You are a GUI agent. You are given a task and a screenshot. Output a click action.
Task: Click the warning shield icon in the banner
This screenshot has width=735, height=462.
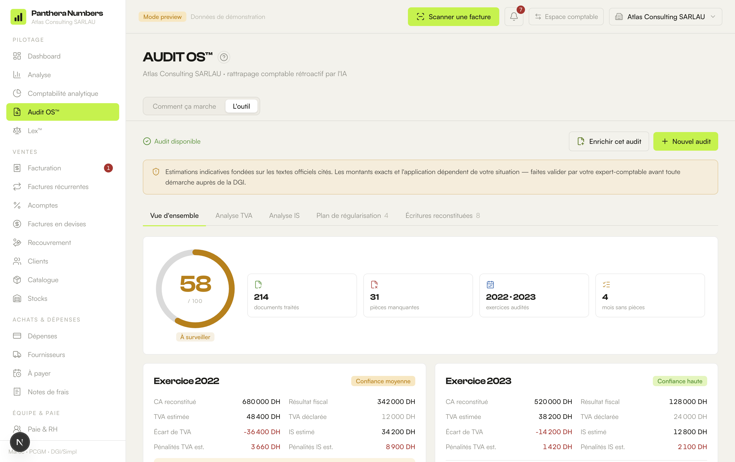pyautogui.click(x=156, y=172)
